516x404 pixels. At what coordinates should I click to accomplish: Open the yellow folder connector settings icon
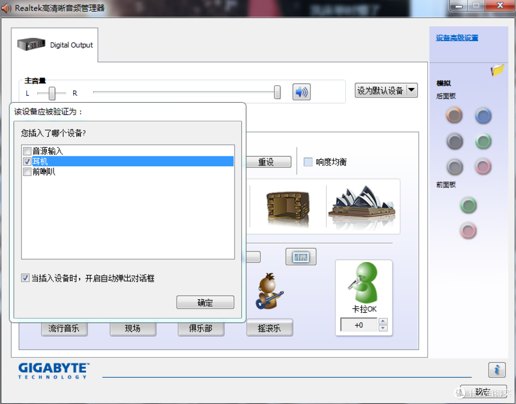[x=497, y=70]
